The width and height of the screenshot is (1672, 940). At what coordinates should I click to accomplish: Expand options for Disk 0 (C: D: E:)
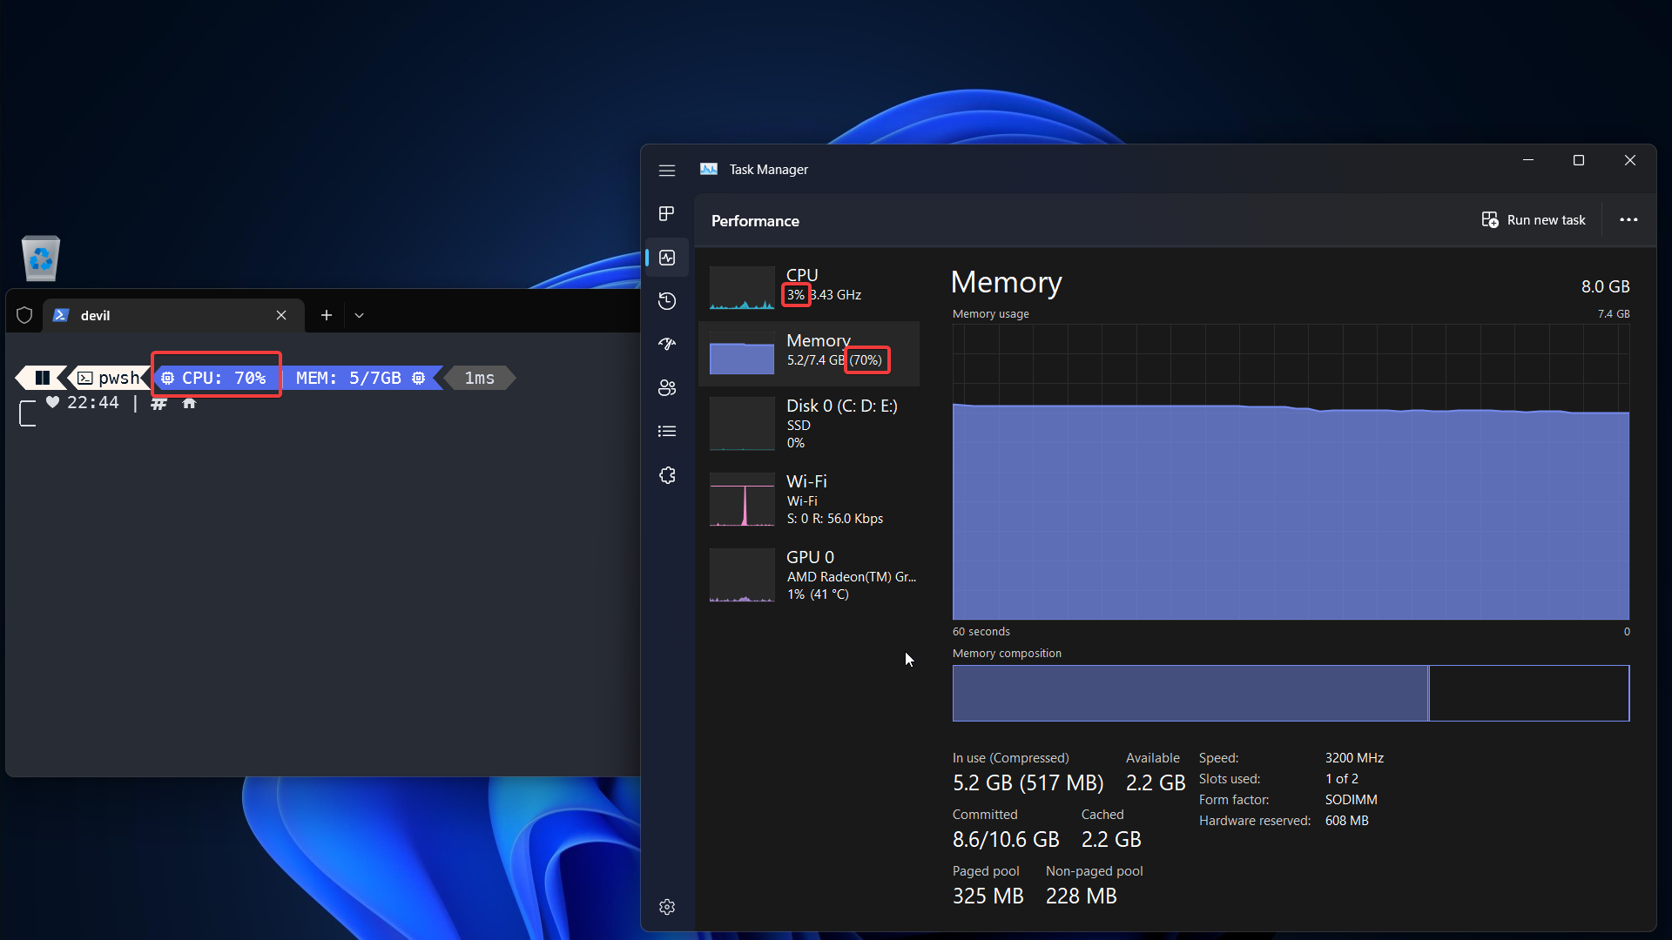[810, 423]
